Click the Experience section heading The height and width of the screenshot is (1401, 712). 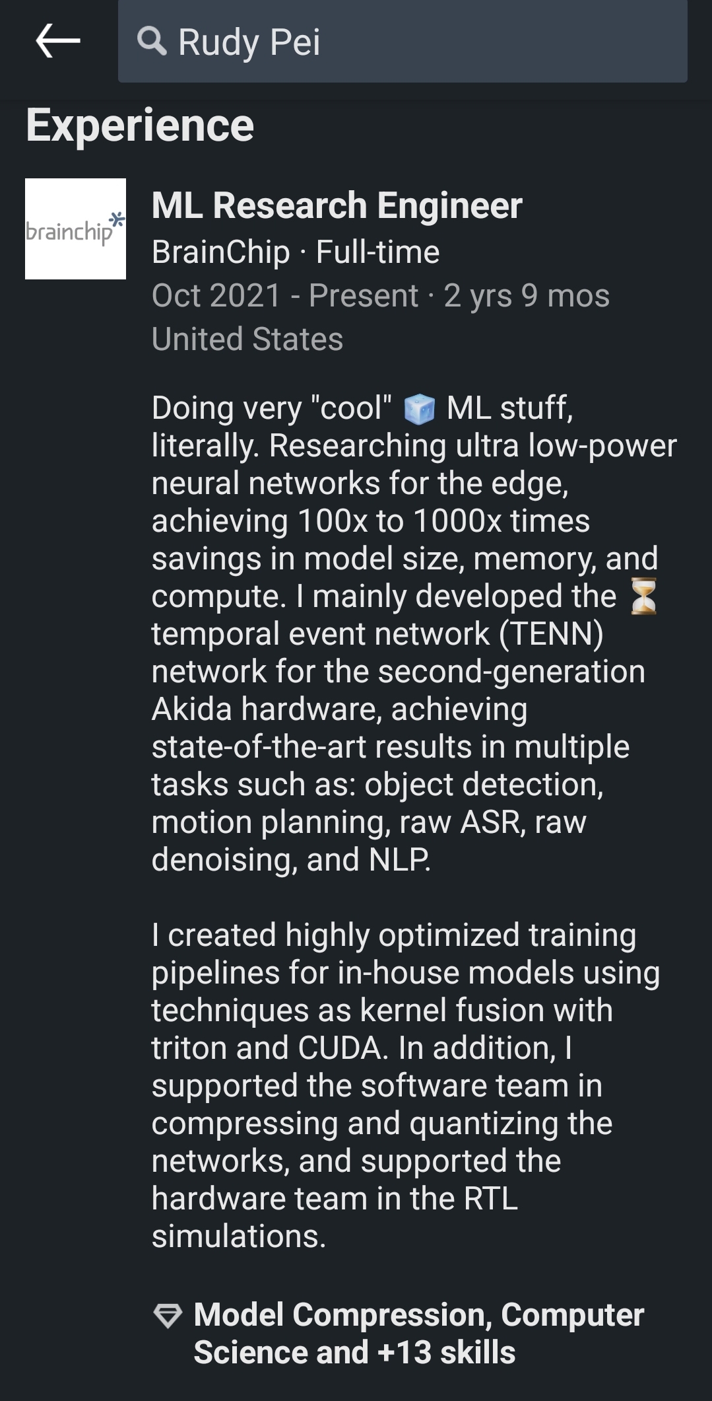(140, 126)
